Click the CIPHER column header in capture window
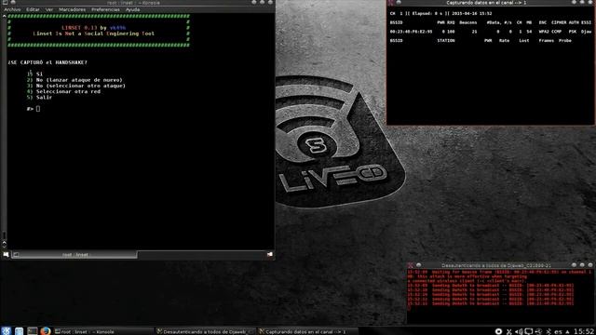Image resolution: width=596 pixels, height=335 pixels. (559, 22)
